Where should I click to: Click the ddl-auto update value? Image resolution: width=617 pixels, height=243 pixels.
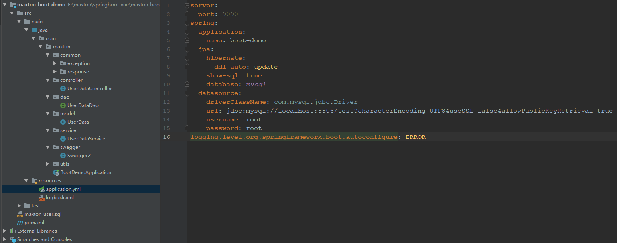[x=266, y=67]
